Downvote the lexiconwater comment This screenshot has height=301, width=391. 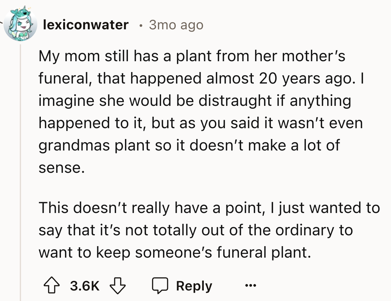(x=118, y=286)
